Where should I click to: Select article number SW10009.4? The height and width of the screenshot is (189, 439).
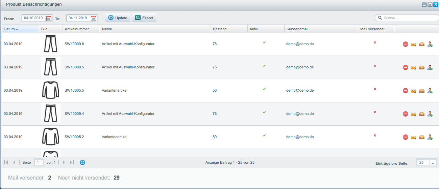click(74, 114)
